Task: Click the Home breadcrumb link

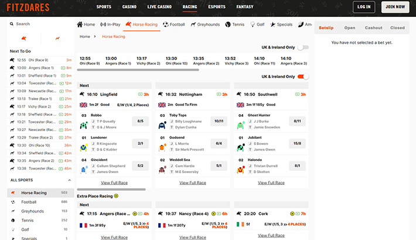Action: pos(84,37)
